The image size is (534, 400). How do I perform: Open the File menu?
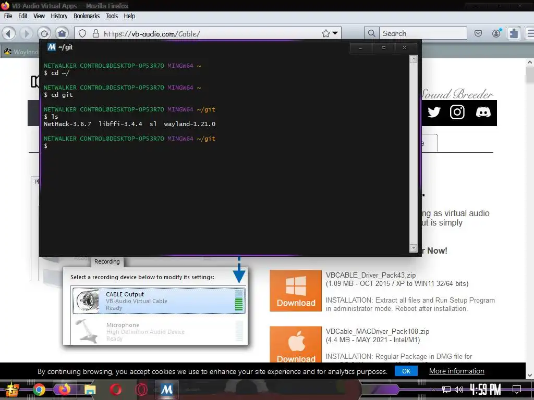click(8, 16)
